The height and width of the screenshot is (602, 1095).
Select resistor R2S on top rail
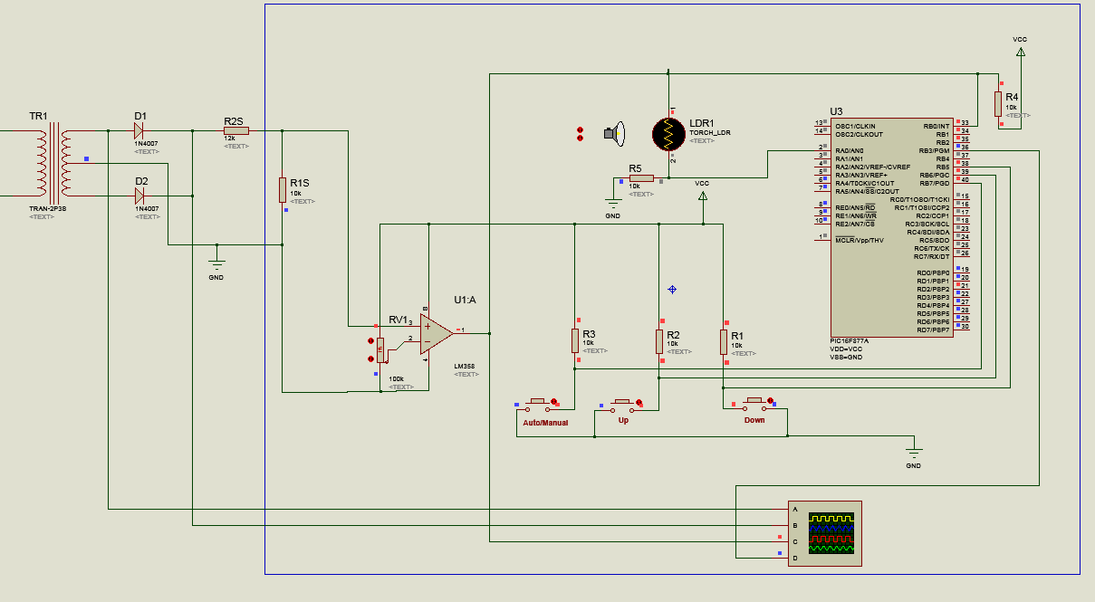click(x=235, y=131)
